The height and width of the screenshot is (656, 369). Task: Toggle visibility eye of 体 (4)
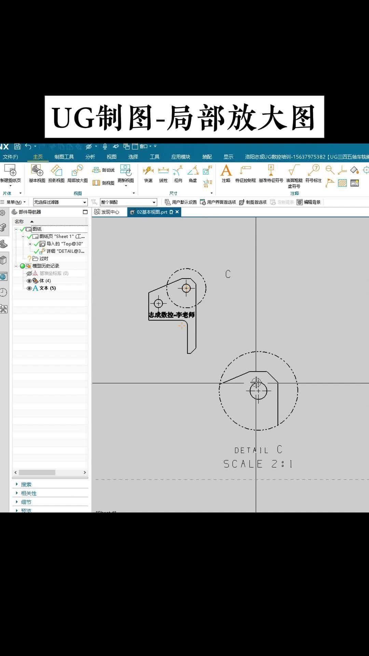(x=29, y=281)
